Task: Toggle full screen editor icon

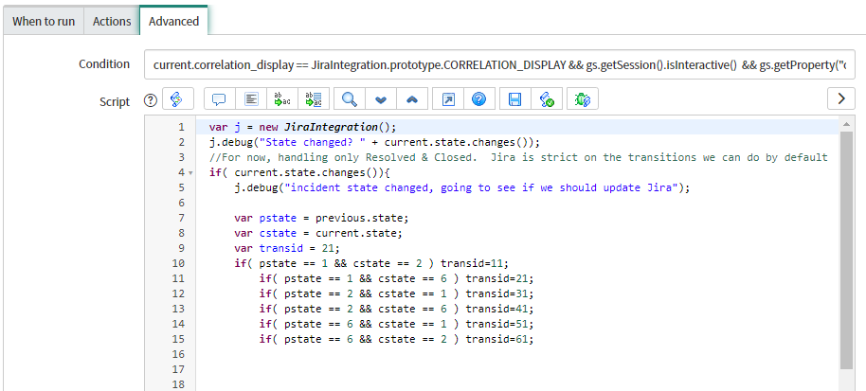Action: click(x=448, y=99)
